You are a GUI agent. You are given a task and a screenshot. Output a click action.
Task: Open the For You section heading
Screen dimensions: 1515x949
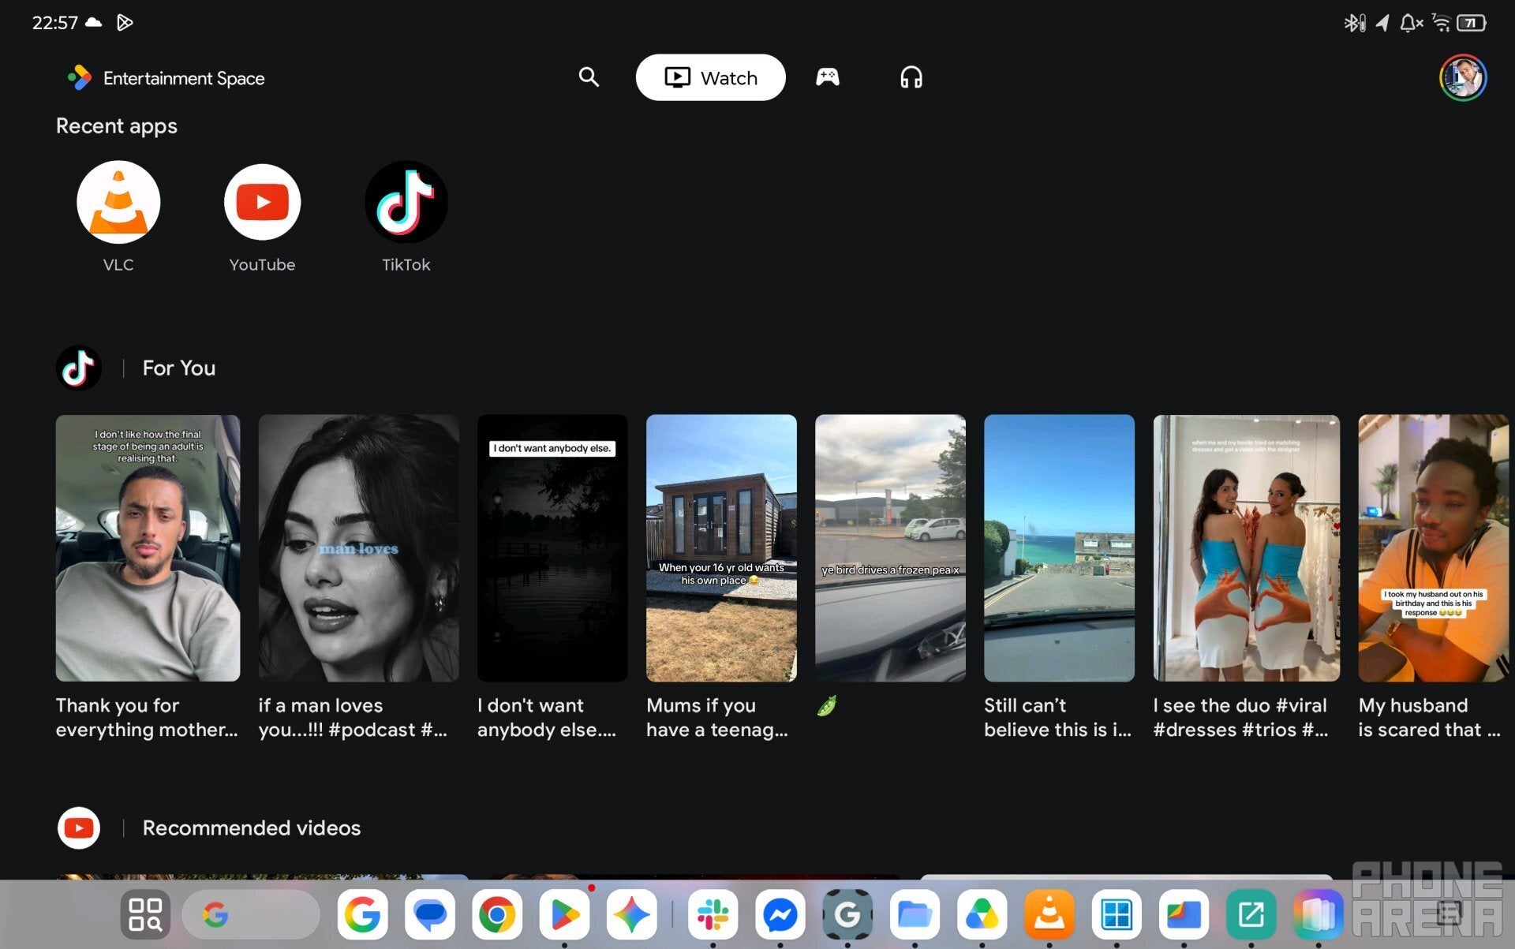click(178, 368)
